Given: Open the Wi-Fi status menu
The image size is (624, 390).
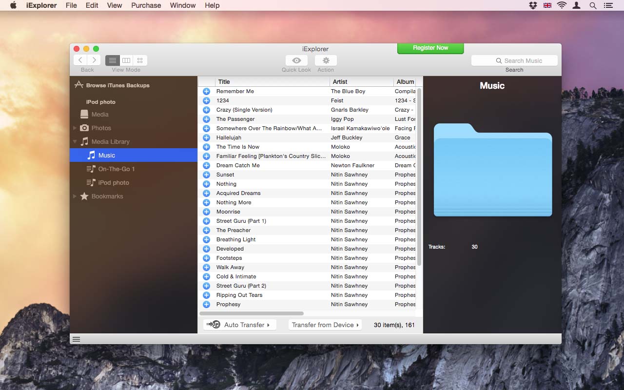Looking at the screenshot, I should click(562, 5).
